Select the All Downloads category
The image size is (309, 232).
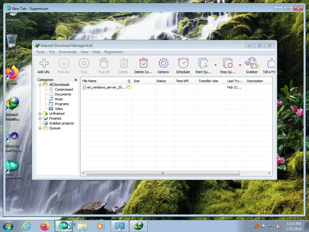tap(59, 85)
